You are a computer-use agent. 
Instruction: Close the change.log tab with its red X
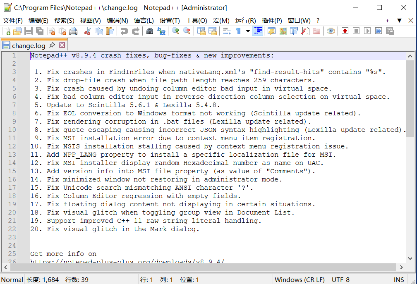click(62, 45)
